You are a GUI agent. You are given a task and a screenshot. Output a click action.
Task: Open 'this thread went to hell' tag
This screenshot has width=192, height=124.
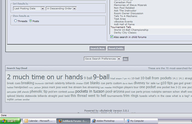pyautogui.click(x=88, y=96)
